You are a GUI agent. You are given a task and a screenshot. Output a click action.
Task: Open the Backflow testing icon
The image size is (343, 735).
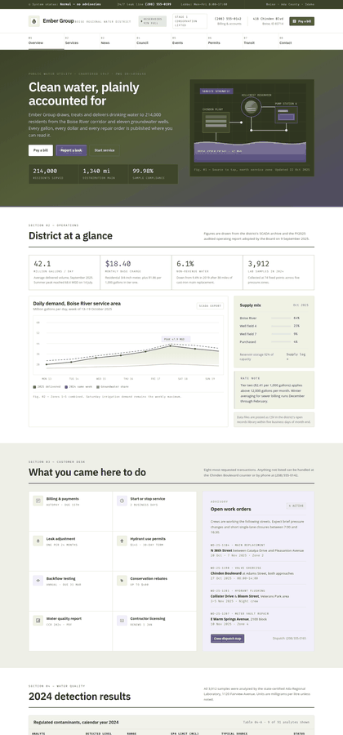coord(38,581)
